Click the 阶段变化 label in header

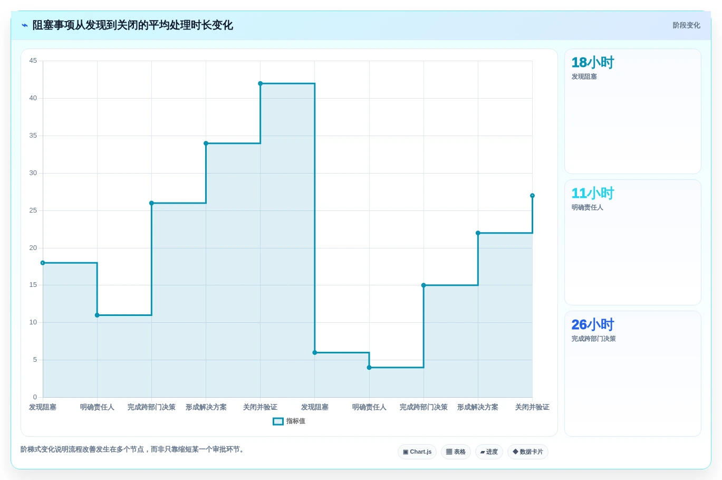coord(687,25)
